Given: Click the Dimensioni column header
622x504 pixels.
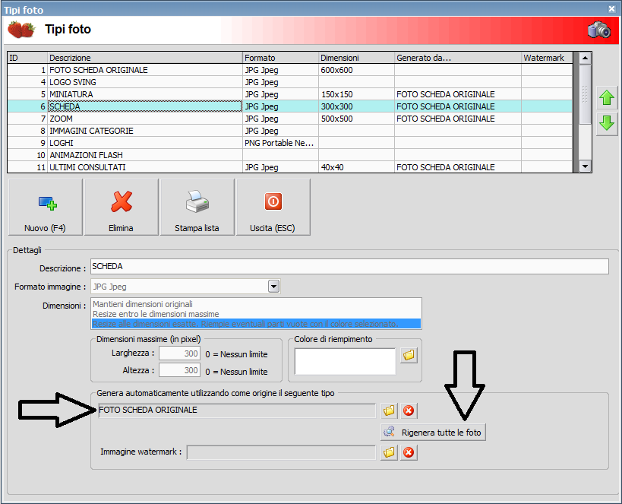Looking at the screenshot, I should click(x=357, y=58).
